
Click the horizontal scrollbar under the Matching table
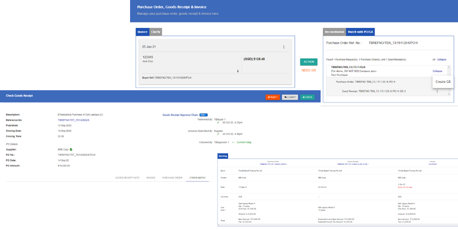[338, 225]
